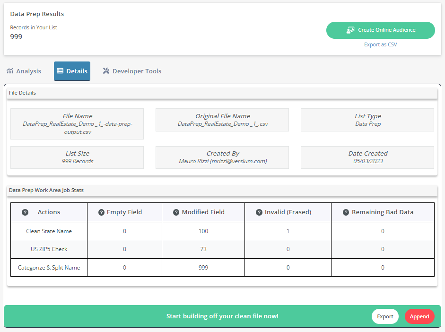Image resolution: width=445 pixels, height=332 pixels.
Task: Switch to the Analysis tab
Action: pyautogui.click(x=24, y=71)
